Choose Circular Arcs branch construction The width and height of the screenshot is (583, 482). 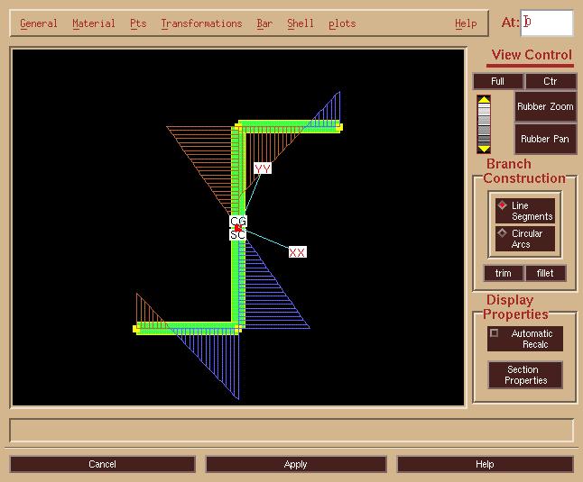pyautogui.click(x=503, y=233)
